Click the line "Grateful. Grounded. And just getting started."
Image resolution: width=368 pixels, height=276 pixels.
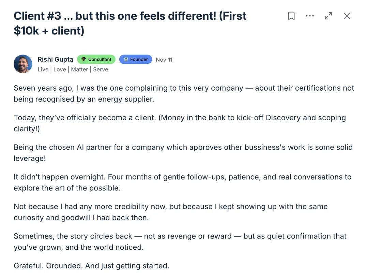pyautogui.click(x=91, y=266)
